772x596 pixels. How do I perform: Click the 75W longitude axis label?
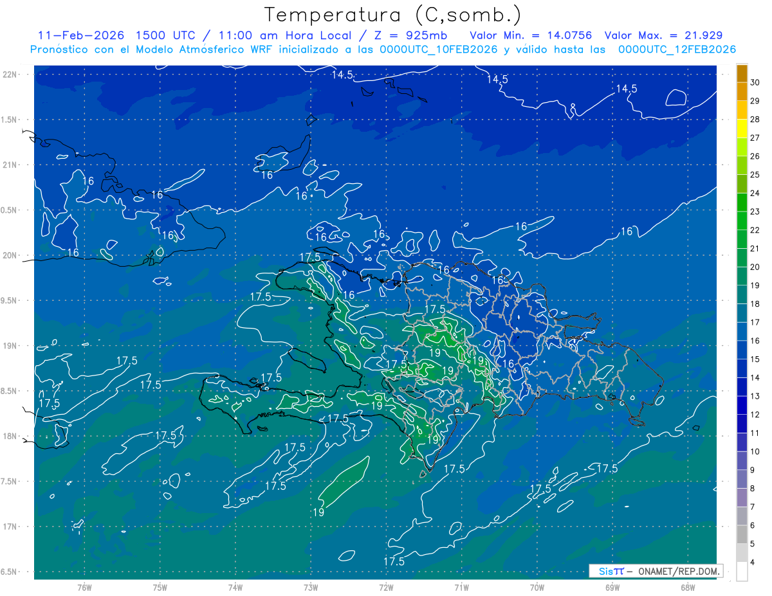click(x=160, y=587)
